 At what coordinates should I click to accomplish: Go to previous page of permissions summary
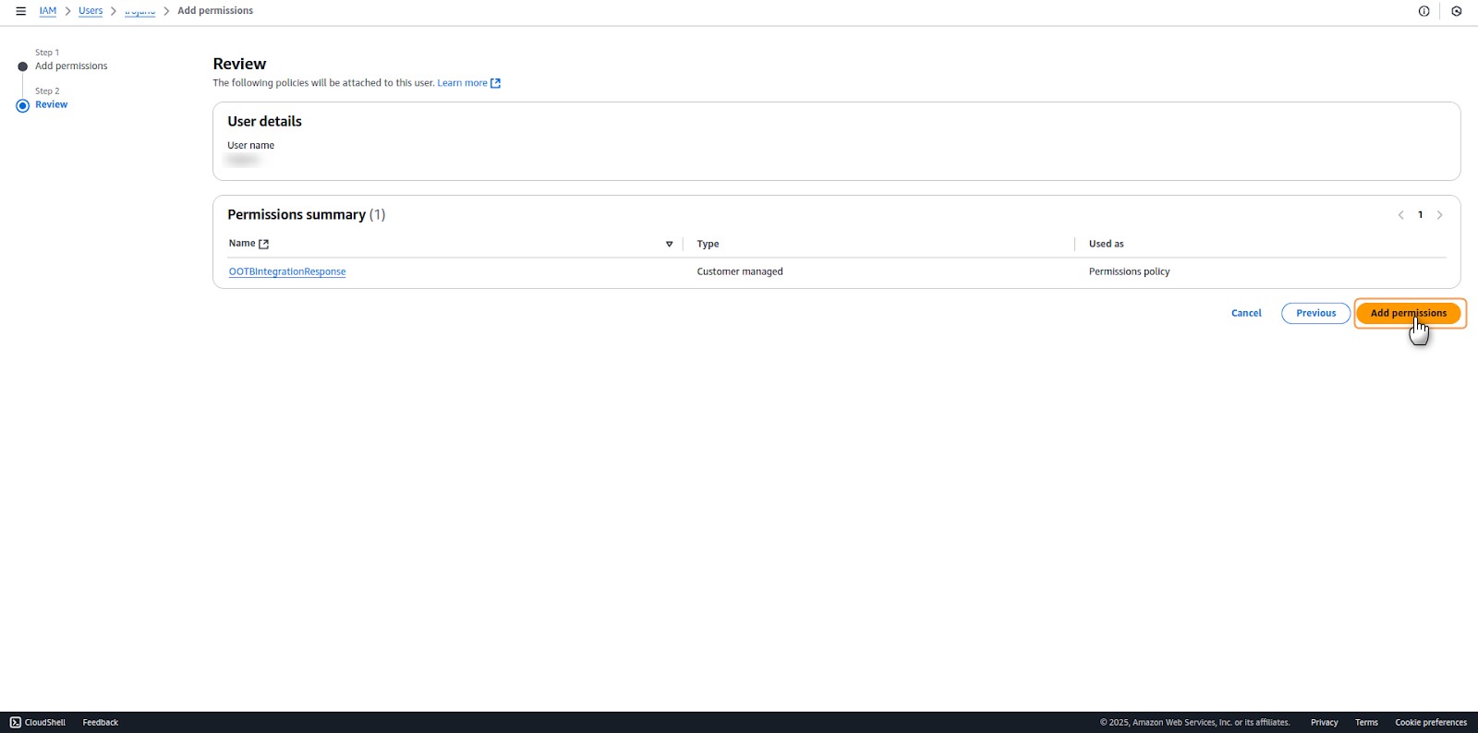point(1400,215)
